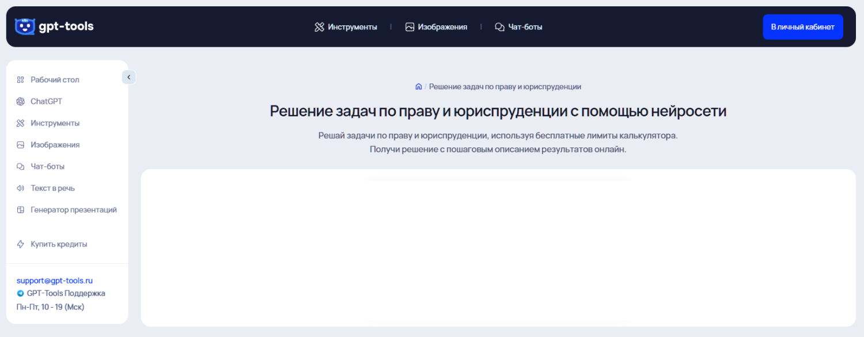Click the Текст в речь speaker icon

point(20,188)
